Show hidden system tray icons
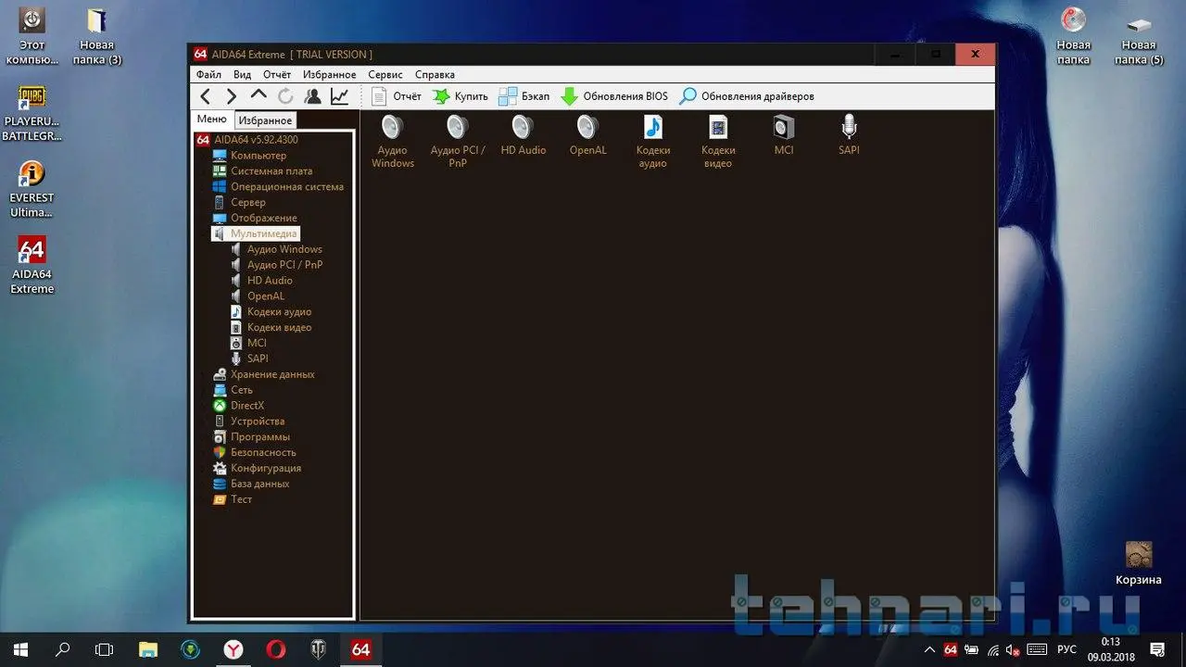Viewport: 1186px width, 667px height. click(930, 649)
